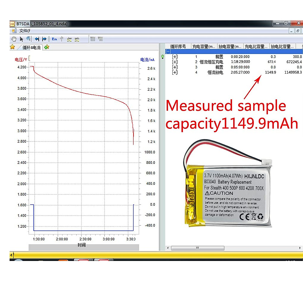Screen dimensions: 303x303
Task: Click the scroll right arrow of data table
Action: [300, 248]
